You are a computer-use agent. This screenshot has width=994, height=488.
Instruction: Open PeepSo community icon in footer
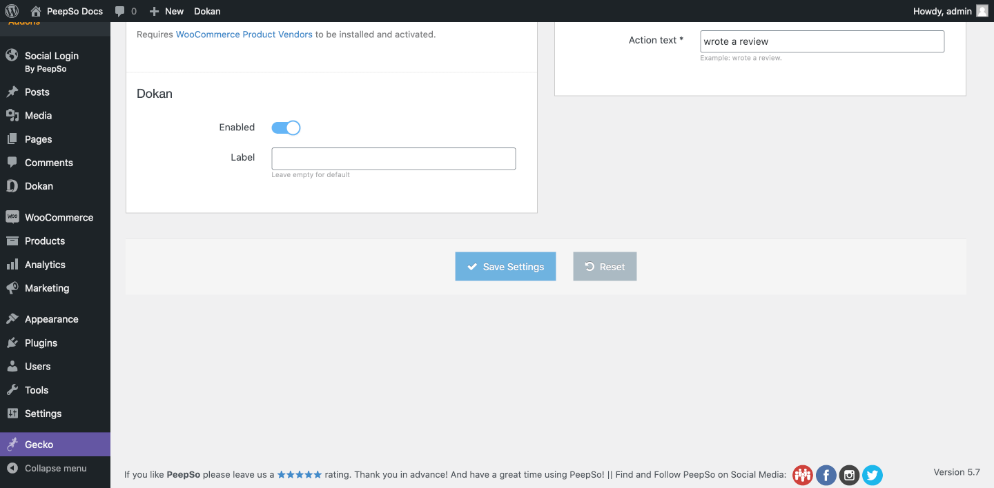tap(802, 475)
